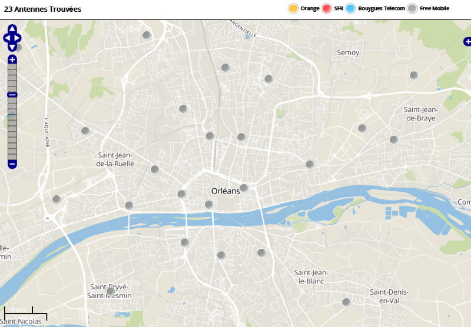
Task: Expand the layer switcher plus at right edge
Action: click(467, 42)
